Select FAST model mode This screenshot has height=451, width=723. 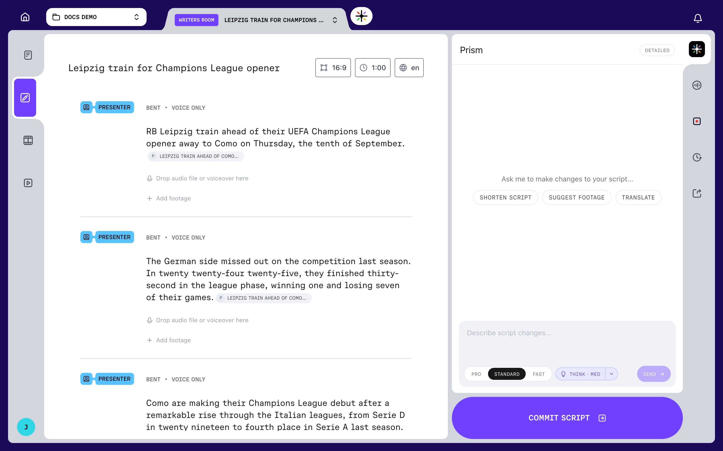tap(539, 374)
